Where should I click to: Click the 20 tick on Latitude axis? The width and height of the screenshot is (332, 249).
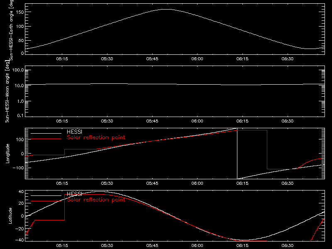pyautogui.click(x=21, y=203)
